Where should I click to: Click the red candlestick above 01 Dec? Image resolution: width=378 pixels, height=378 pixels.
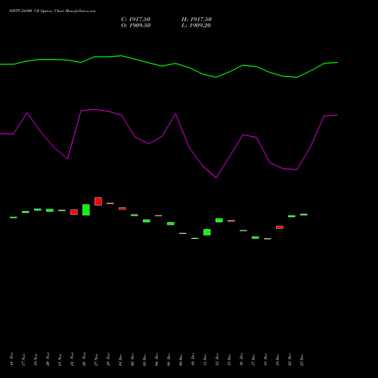coord(122,209)
